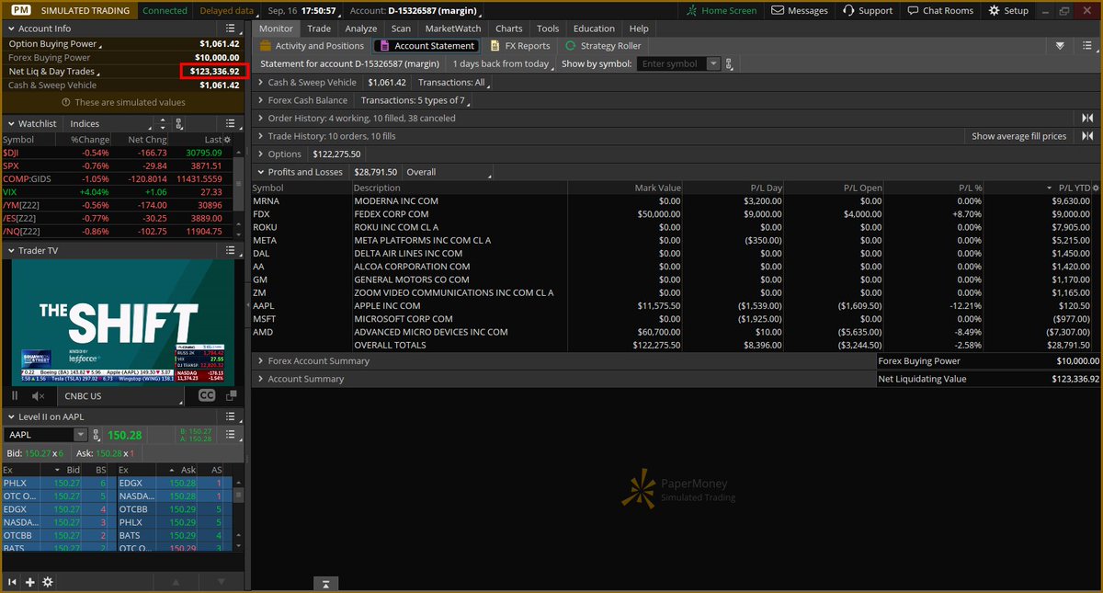Open the Overall P/L scope dropdown
The image size is (1103, 593).
[x=448, y=172]
